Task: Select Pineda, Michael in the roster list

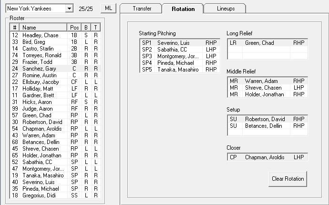Action: [x=55, y=189]
